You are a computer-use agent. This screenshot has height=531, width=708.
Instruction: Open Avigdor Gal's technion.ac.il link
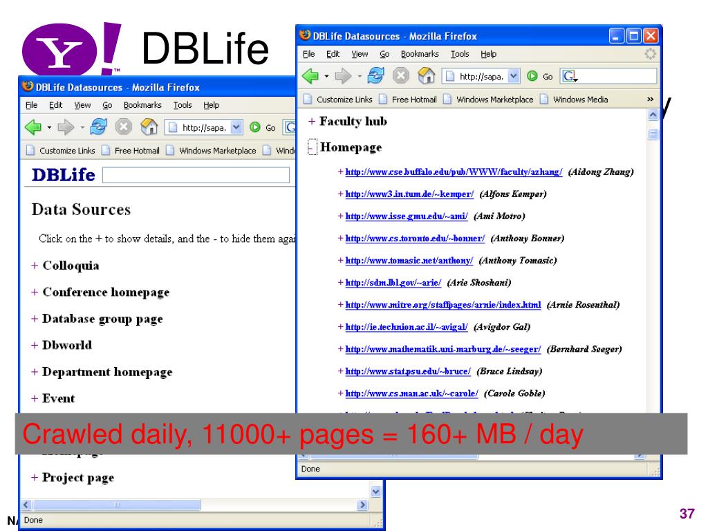(407, 326)
